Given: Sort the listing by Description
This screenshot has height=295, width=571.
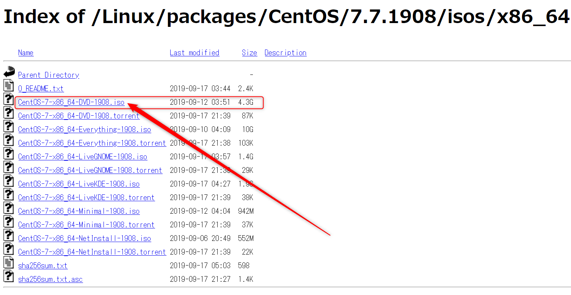Looking at the screenshot, I should (x=285, y=53).
